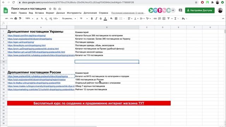This screenshot has width=226, height=127.
Task: Select column C header
Action: 147,27
